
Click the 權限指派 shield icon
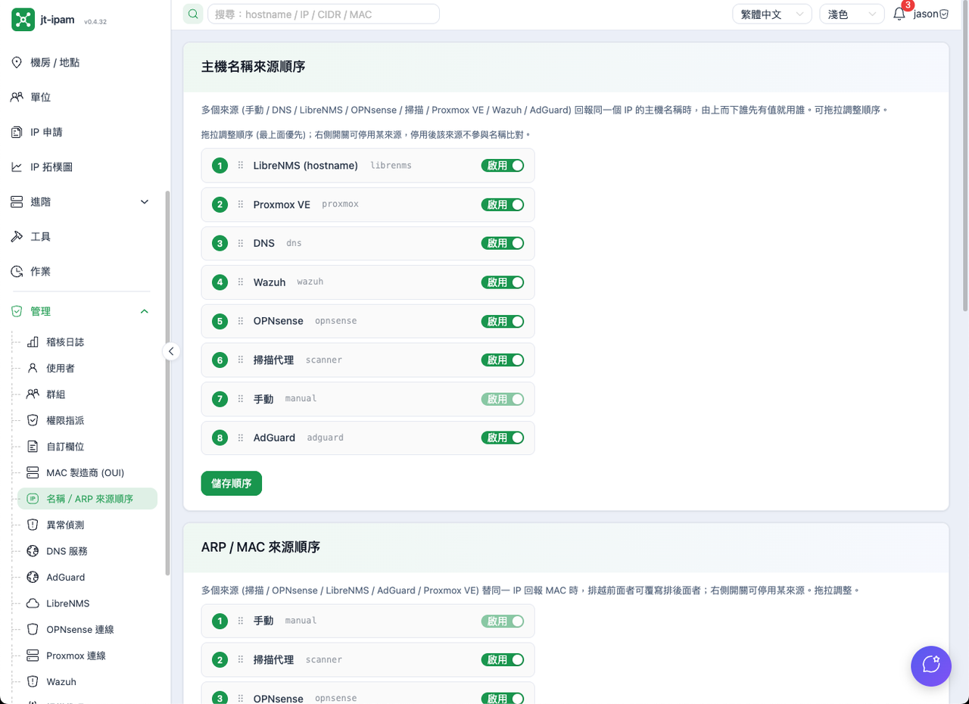pyautogui.click(x=33, y=420)
